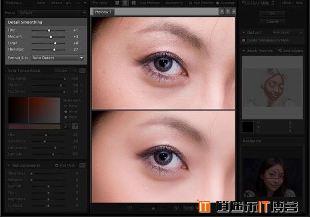Screen dimensions: 310x217
Task: Open the About menu
Action: (x=286, y=3)
